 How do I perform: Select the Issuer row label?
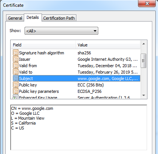[x=25, y=59]
